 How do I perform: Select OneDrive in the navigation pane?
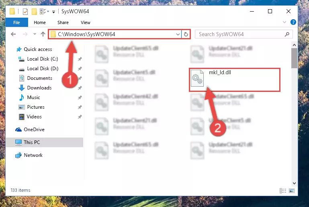(34, 130)
